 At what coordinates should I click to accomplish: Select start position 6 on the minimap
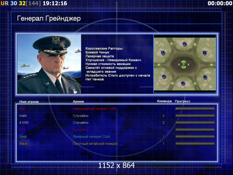(x=184, y=44)
